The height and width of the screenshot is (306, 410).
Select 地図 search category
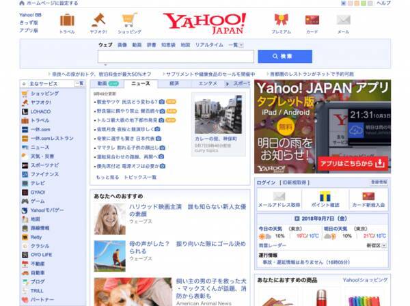(x=185, y=45)
